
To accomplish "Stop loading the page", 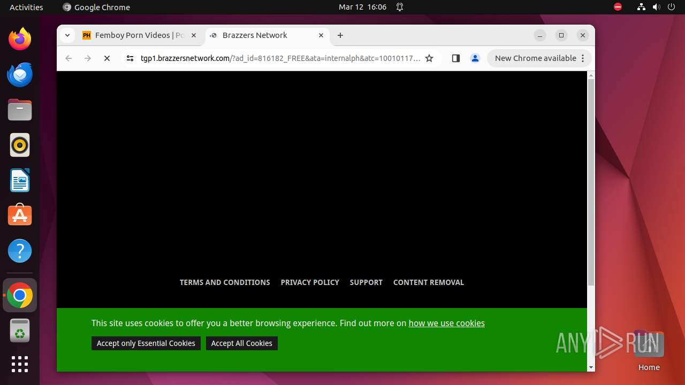I will pos(107,58).
